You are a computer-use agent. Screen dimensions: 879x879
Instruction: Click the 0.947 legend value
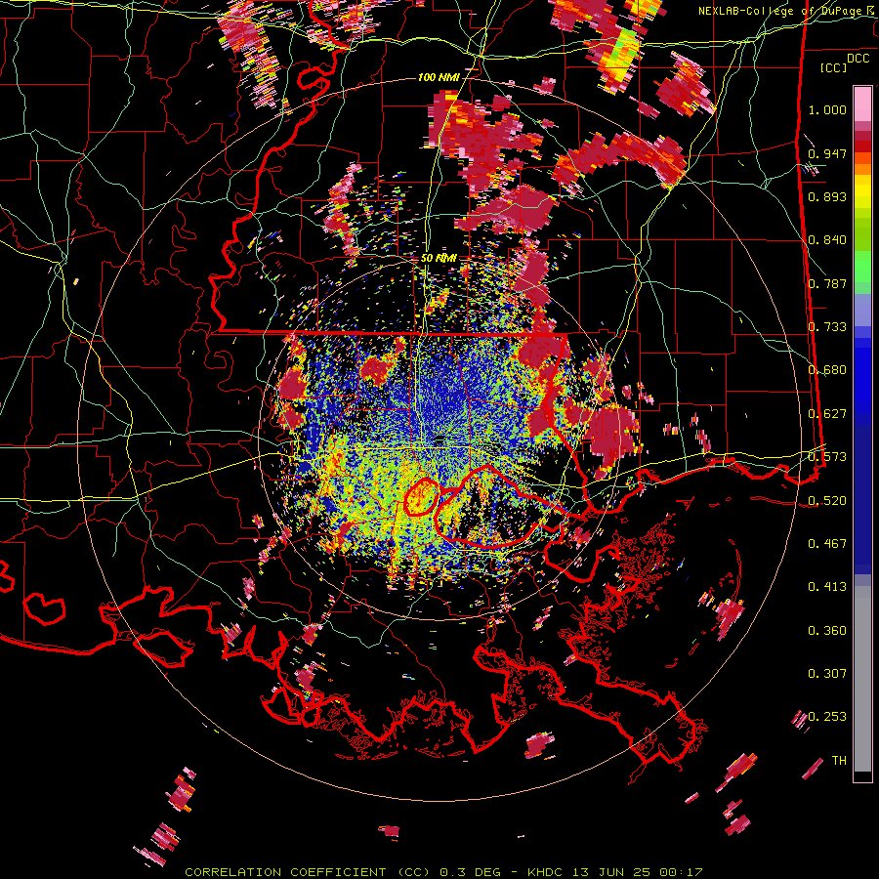827,153
